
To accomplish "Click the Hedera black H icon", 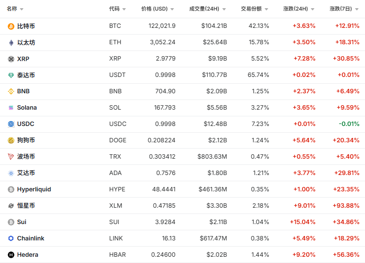I will pos(11,255).
